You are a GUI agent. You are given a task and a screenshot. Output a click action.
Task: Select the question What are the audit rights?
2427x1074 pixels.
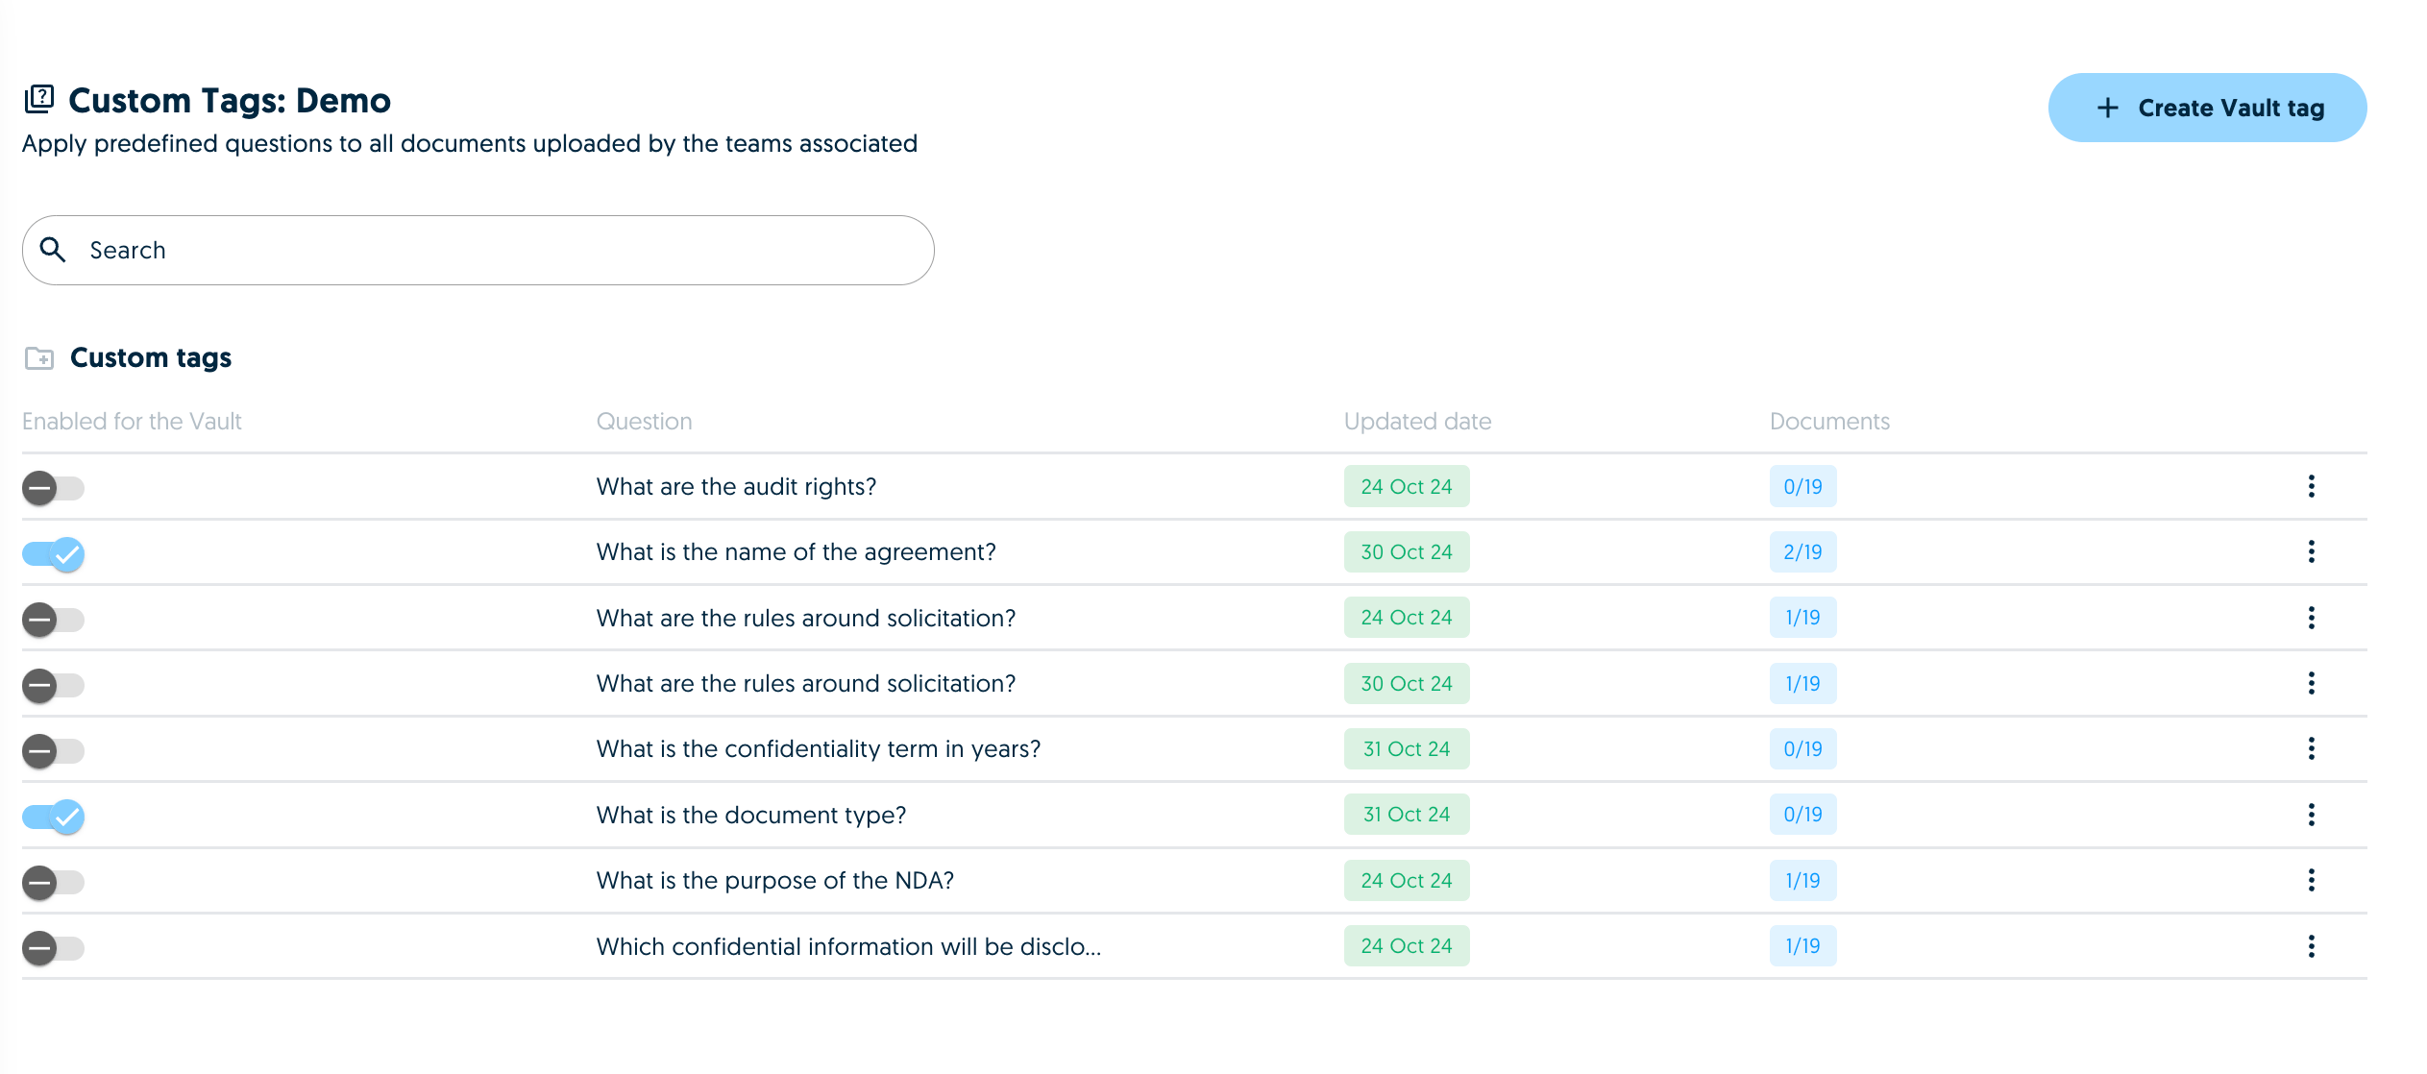[x=736, y=486]
